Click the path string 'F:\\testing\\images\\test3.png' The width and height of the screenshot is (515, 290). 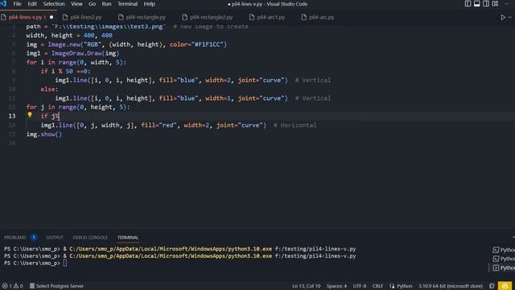click(109, 27)
